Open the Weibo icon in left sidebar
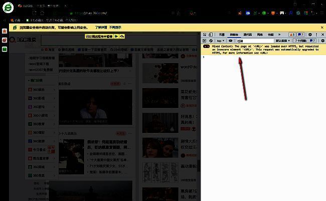The image size is (326, 201). pos(5,40)
